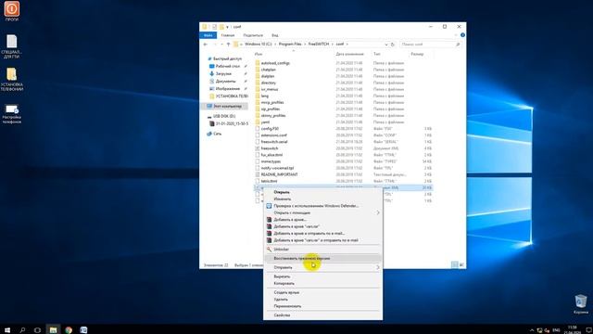Open the ПРОГИ desktop icon
The width and height of the screenshot is (593, 334).
coord(12,11)
